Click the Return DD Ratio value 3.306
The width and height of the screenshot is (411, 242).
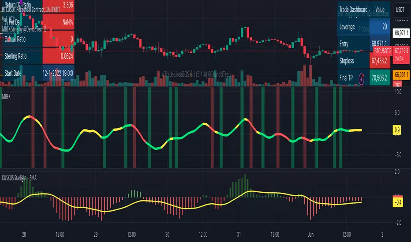(x=58, y=6)
